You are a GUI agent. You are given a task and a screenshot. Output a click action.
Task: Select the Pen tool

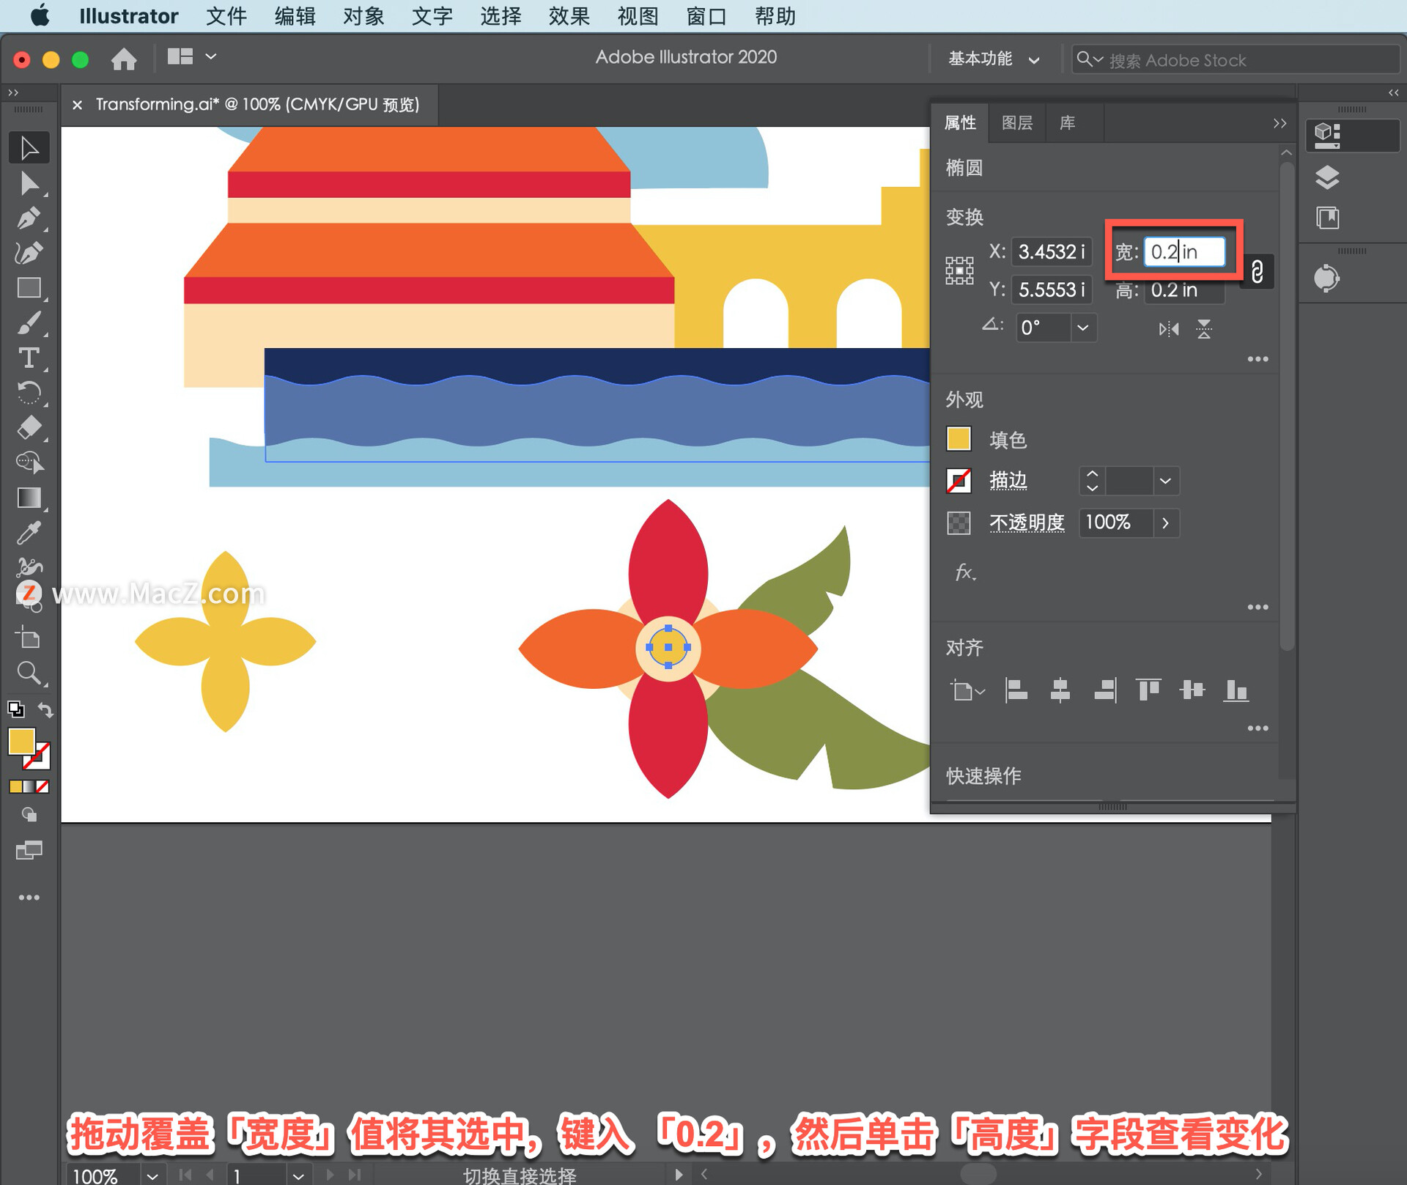[29, 218]
